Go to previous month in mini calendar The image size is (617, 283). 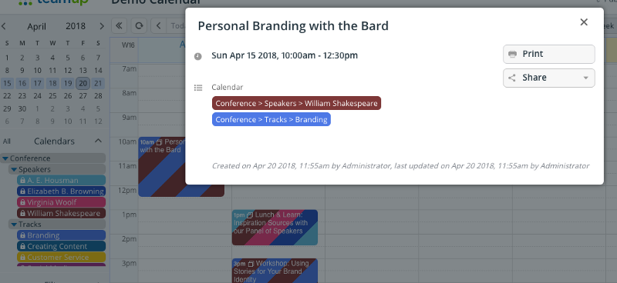pyautogui.click(x=4, y=26)
